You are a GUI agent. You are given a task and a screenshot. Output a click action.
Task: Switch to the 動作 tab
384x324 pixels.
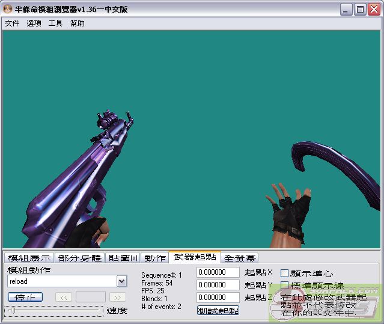click(x=154, y=258)
